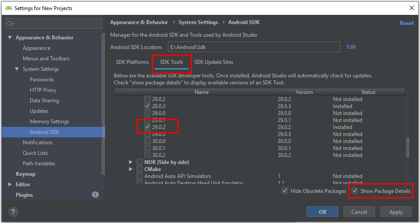The height and width of the screenshot is (223, 420).
Task: Sort by the Name column header
Action: coord(202,92)
